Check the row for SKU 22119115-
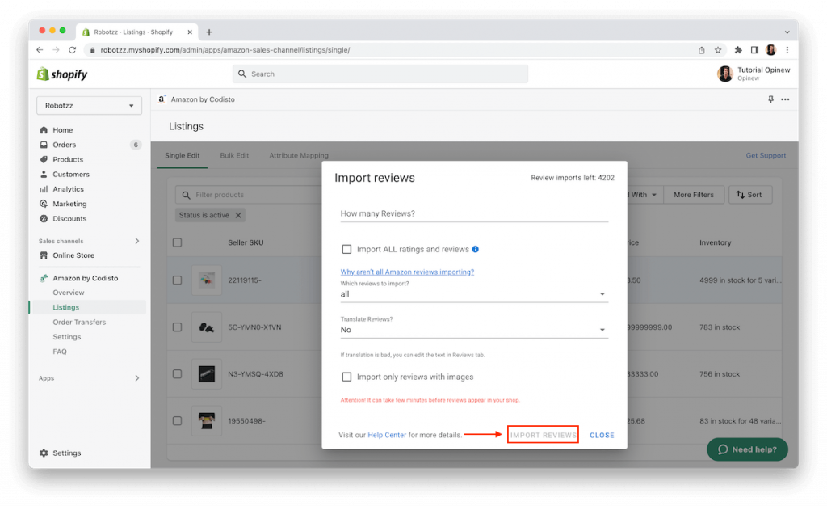Screen dimensions: 827x506 pyautogui.click(x=177, y=280)
